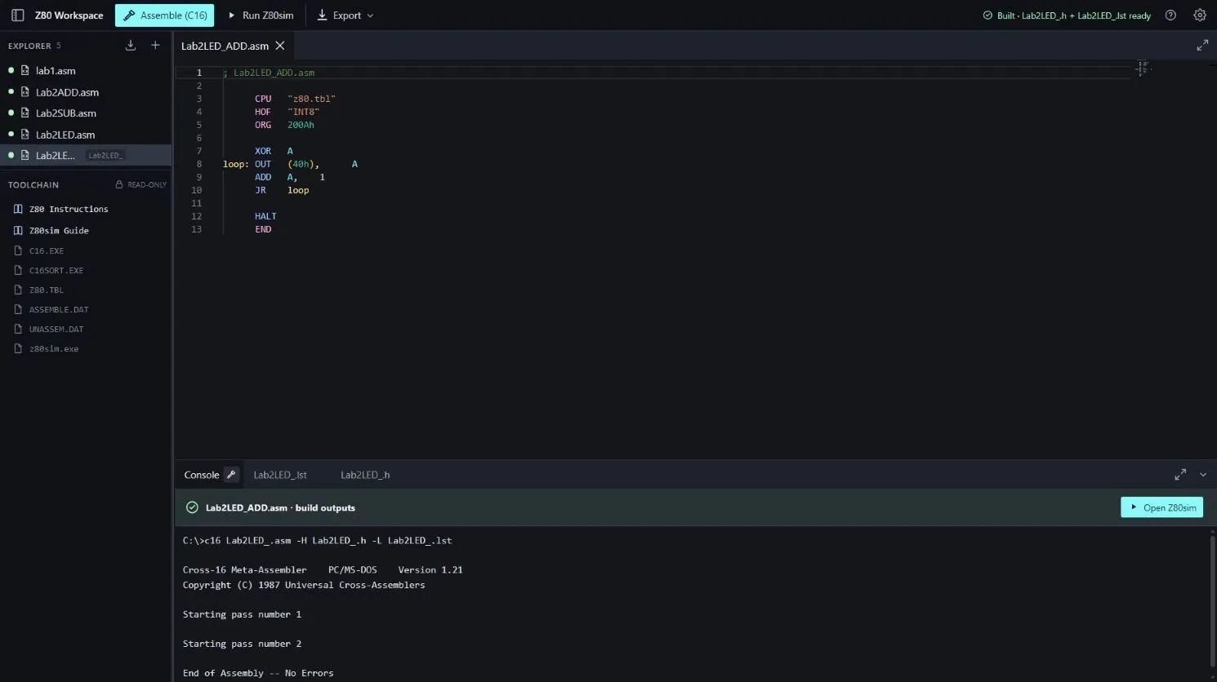Viewport: 1217px width, 682px height.
Task: Open the Export dropdown
Action: click(345, 15)
